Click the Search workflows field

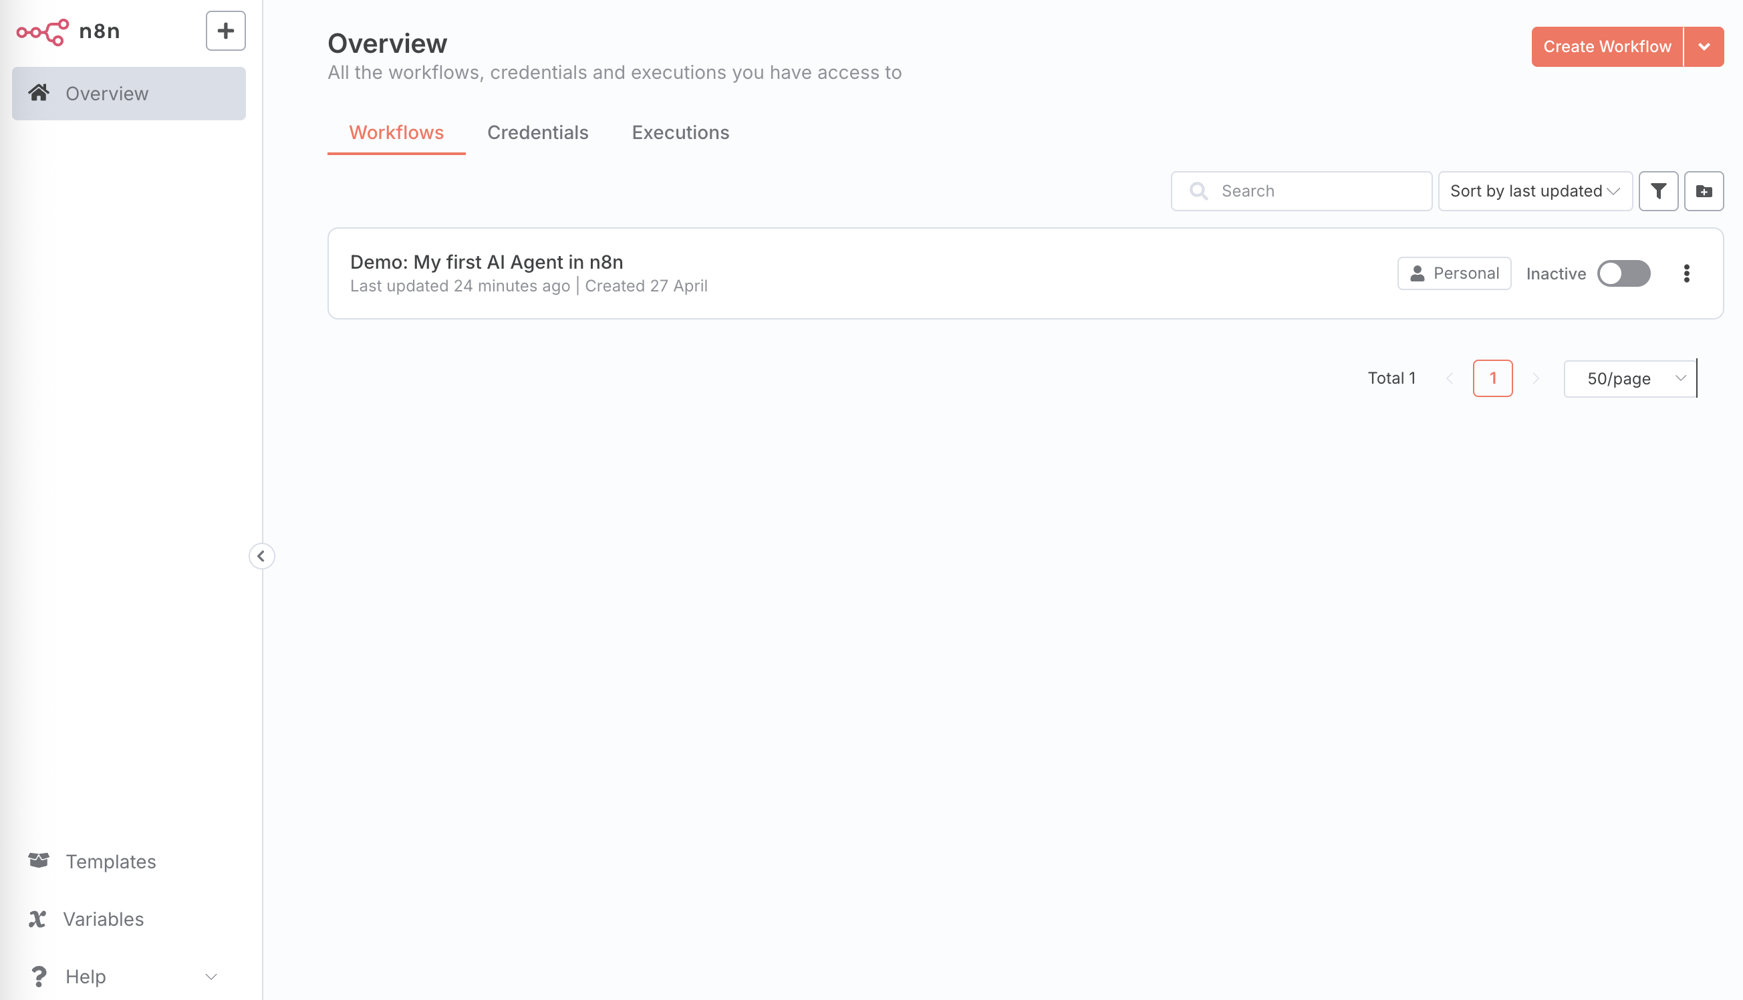(x=1311, y=191)
